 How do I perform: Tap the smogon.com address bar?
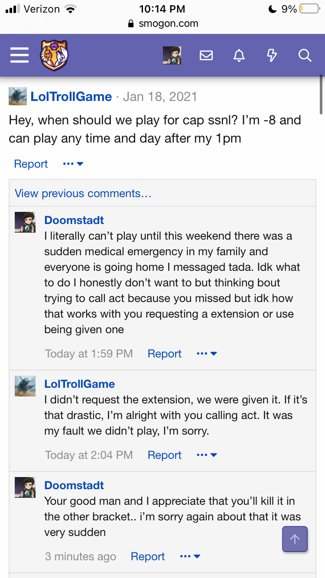(x=162, y=23)
